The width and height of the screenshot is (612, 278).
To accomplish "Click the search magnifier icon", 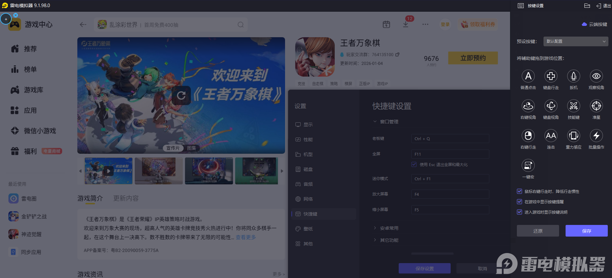I will 241,25.
